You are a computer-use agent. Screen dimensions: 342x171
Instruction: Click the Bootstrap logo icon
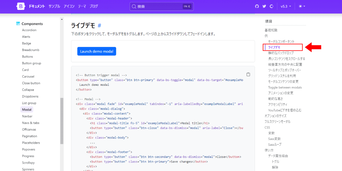coord(21,6)
